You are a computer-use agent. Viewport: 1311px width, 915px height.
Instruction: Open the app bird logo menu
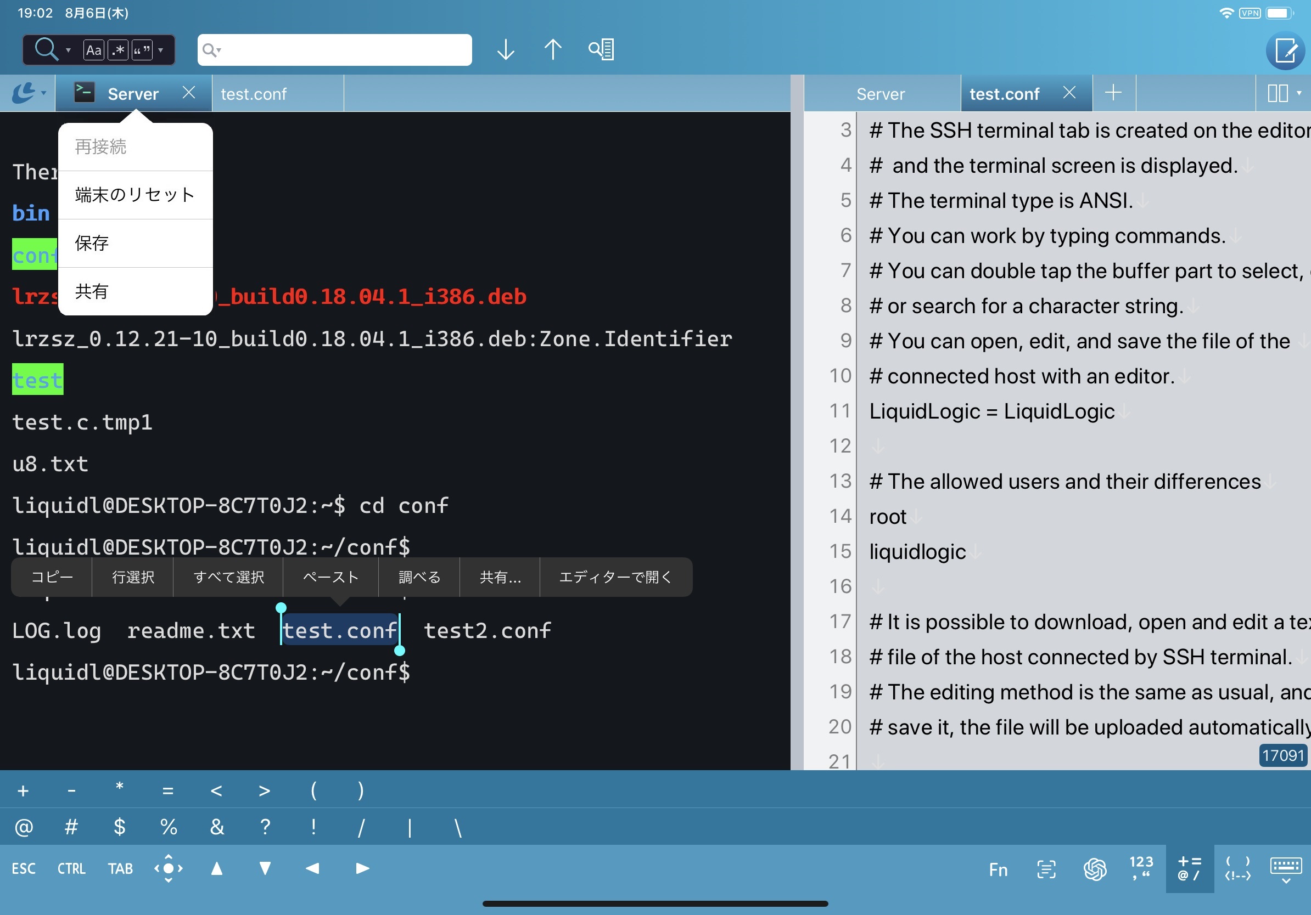pyautogui.click(x=27, y=93)
